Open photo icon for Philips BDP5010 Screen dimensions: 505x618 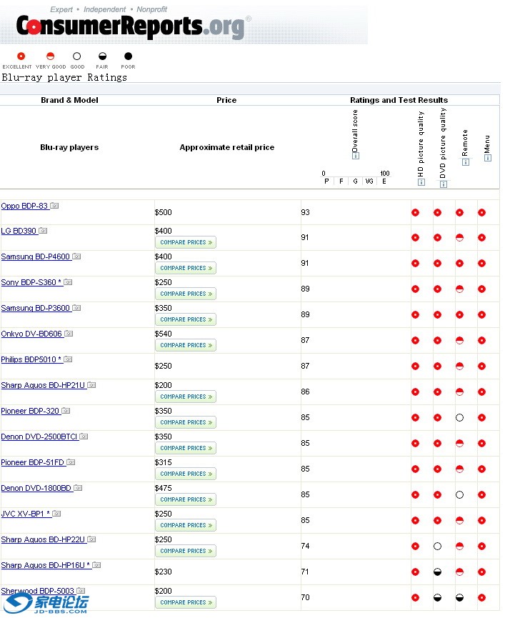pyautogui.click(x=68, y=359)
